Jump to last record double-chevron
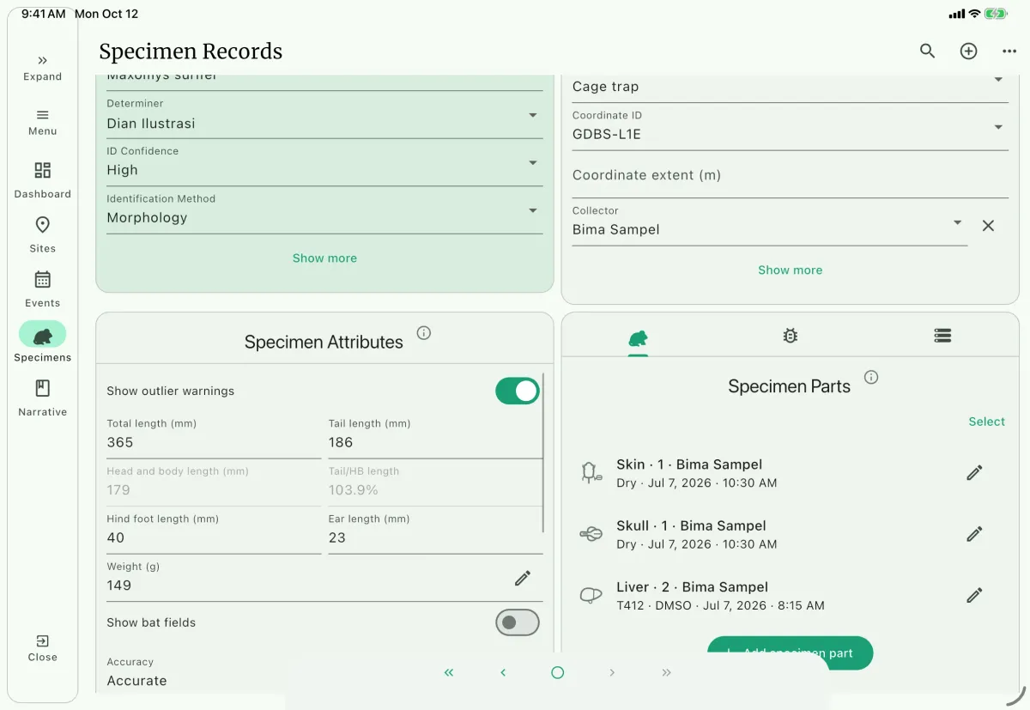Viewport: 1030px width, 710px height. 666,672
